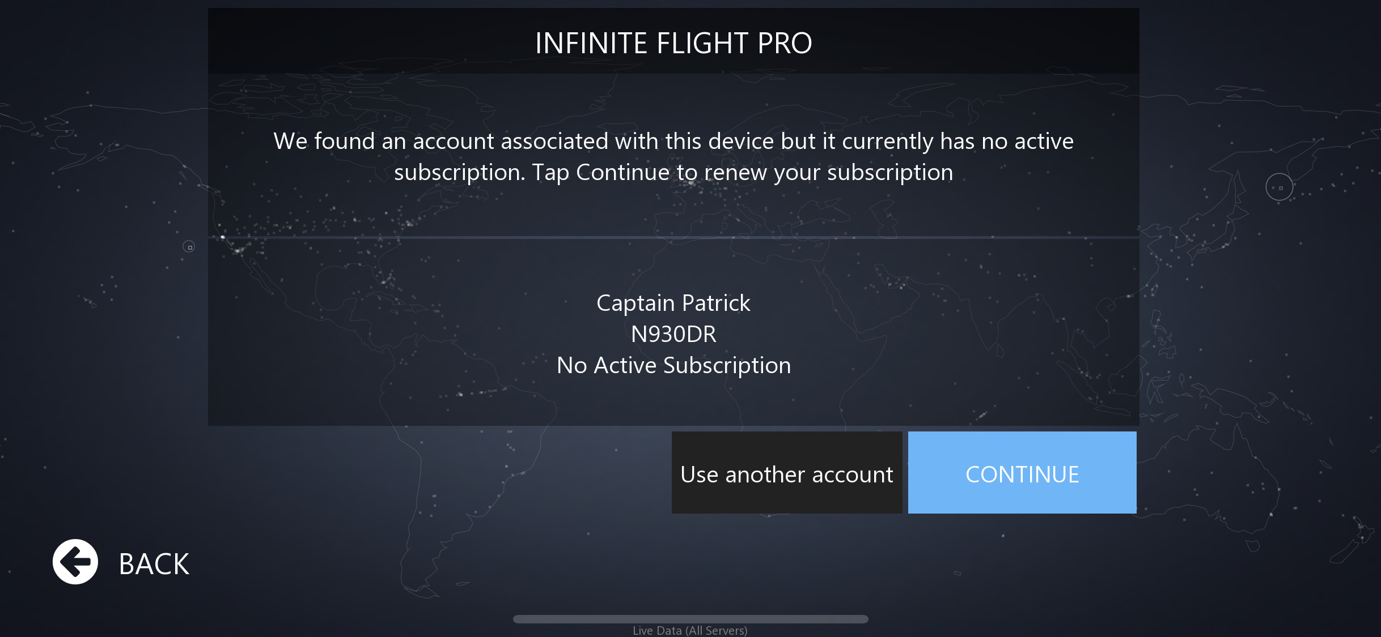Click the "We found an account" message line

[x=673, y=141]
